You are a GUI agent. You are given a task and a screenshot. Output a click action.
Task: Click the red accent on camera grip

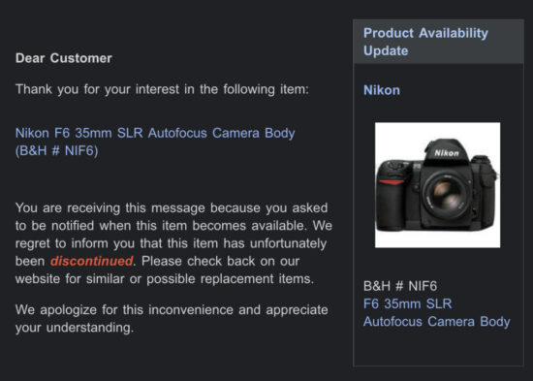pos(391,182)
